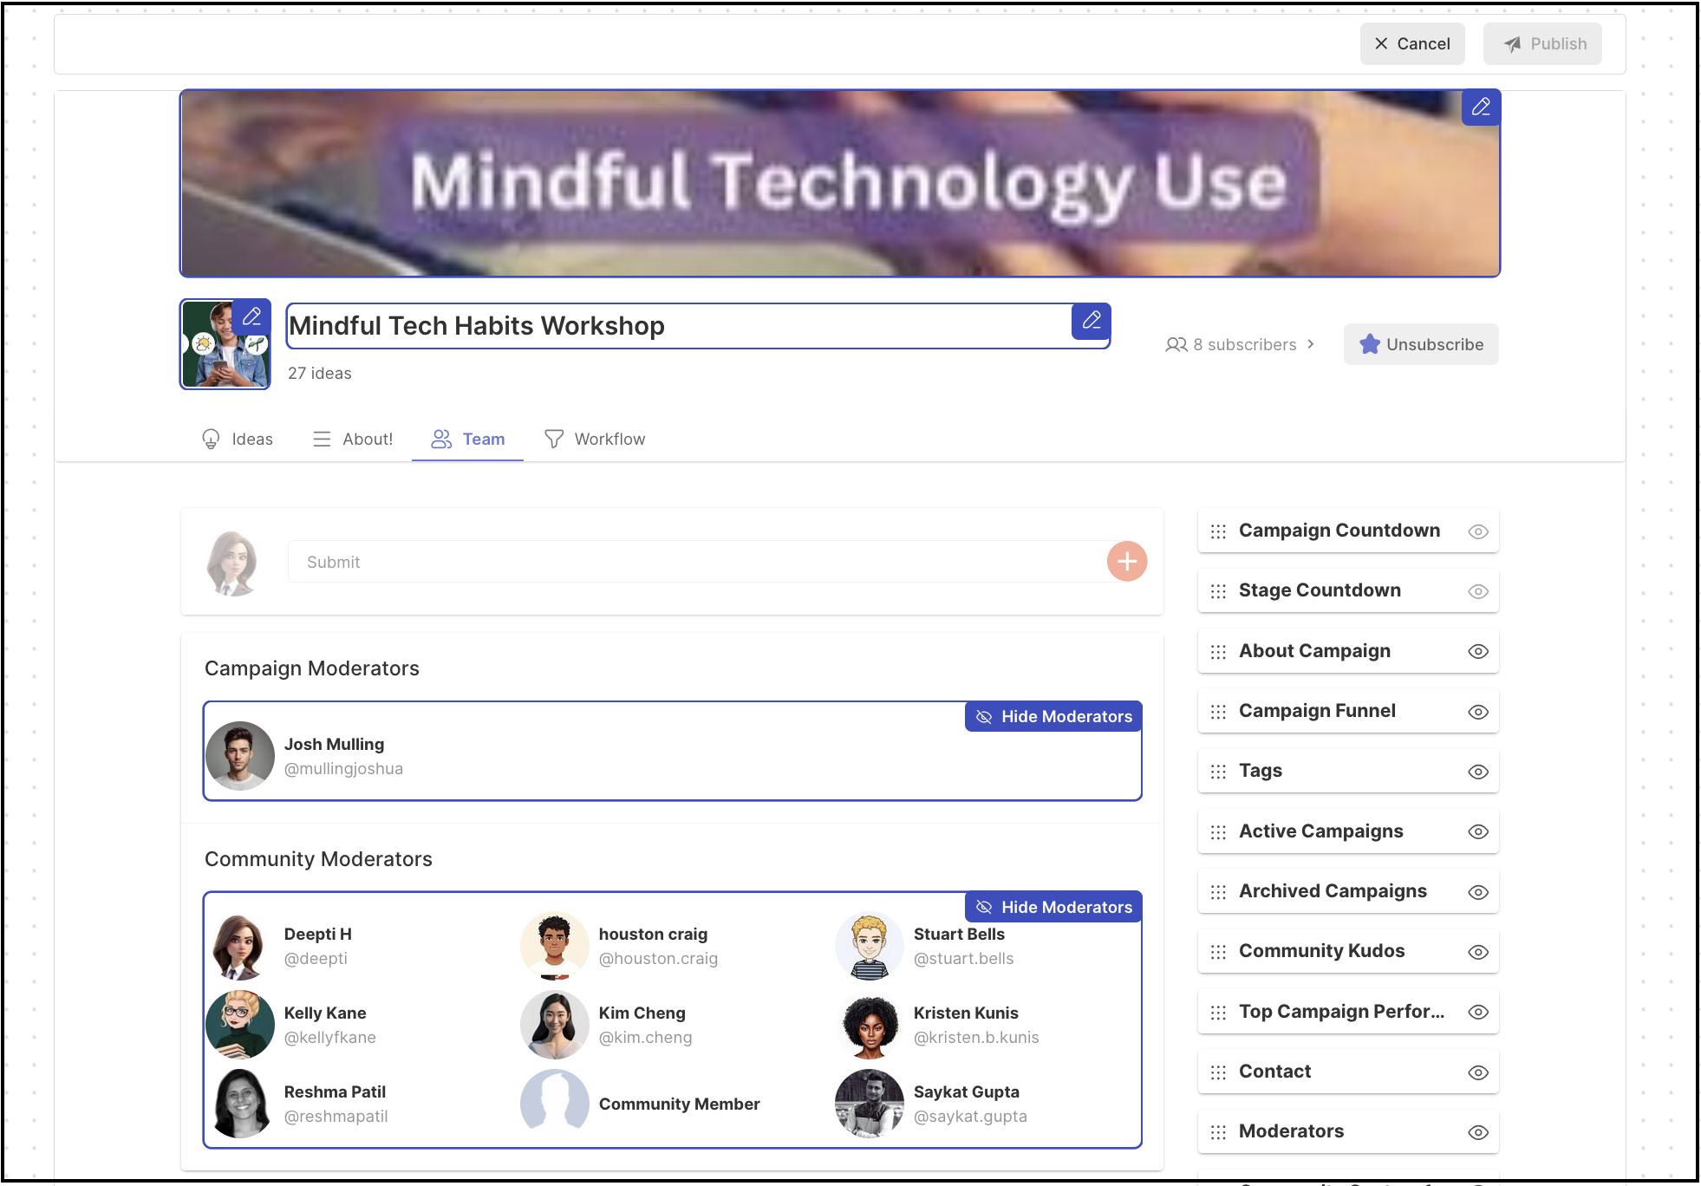The width and height of the screenshot is (1701, 1186).
Task: Open Josh Mulling's profile avatar
Action: (x=240, y=756)
